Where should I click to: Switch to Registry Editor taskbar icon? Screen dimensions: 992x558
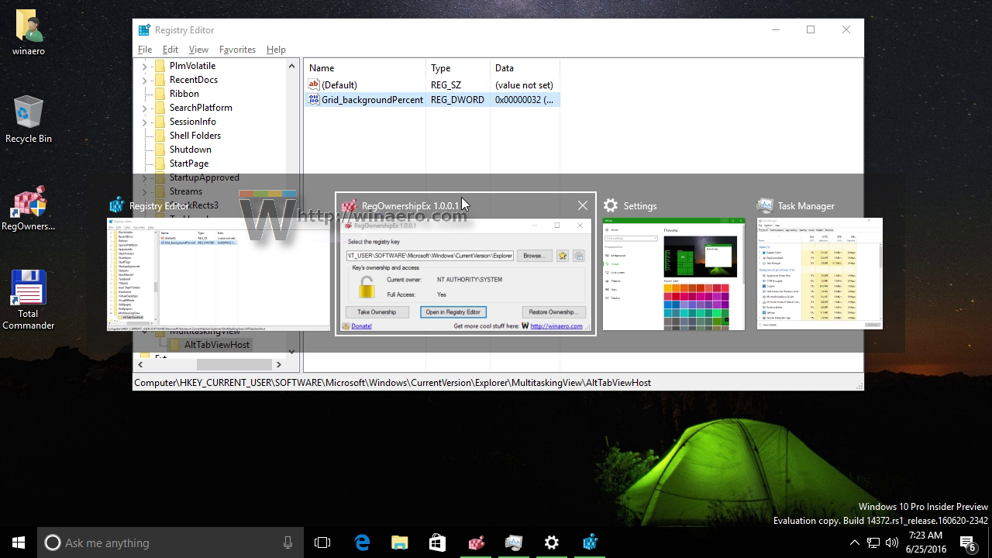(x=590, y=542)
